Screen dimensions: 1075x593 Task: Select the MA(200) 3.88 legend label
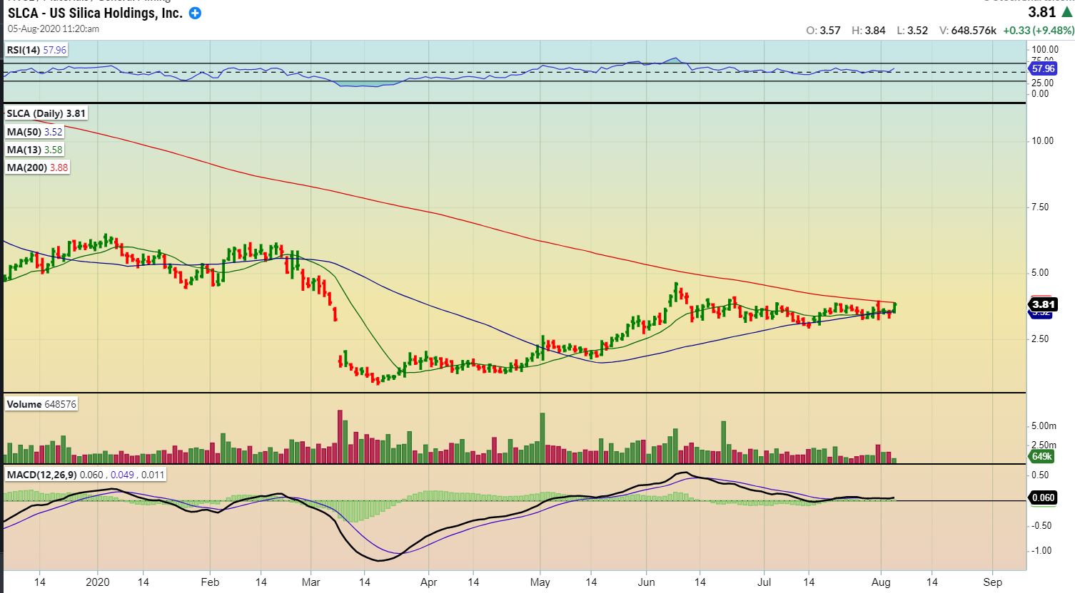[37, 167]
